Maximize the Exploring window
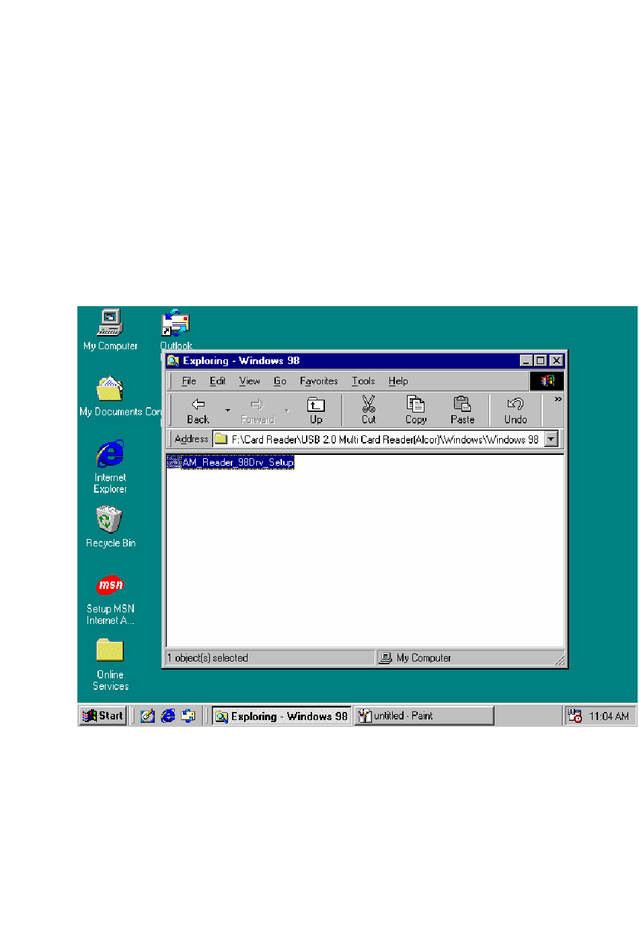The image size is (639, 928). [x=539, y=361]
